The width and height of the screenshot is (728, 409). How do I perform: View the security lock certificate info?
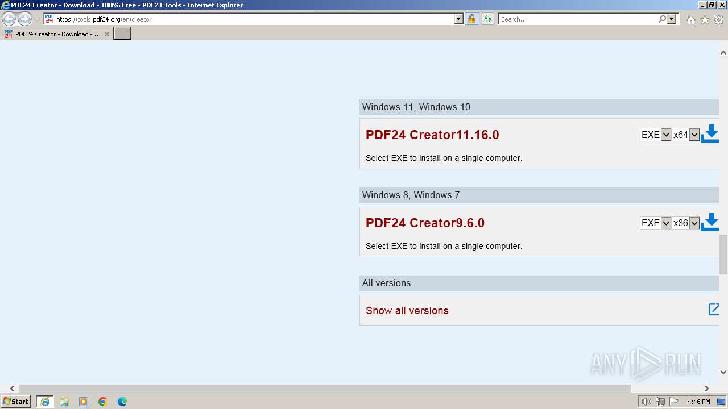point(471,19)
